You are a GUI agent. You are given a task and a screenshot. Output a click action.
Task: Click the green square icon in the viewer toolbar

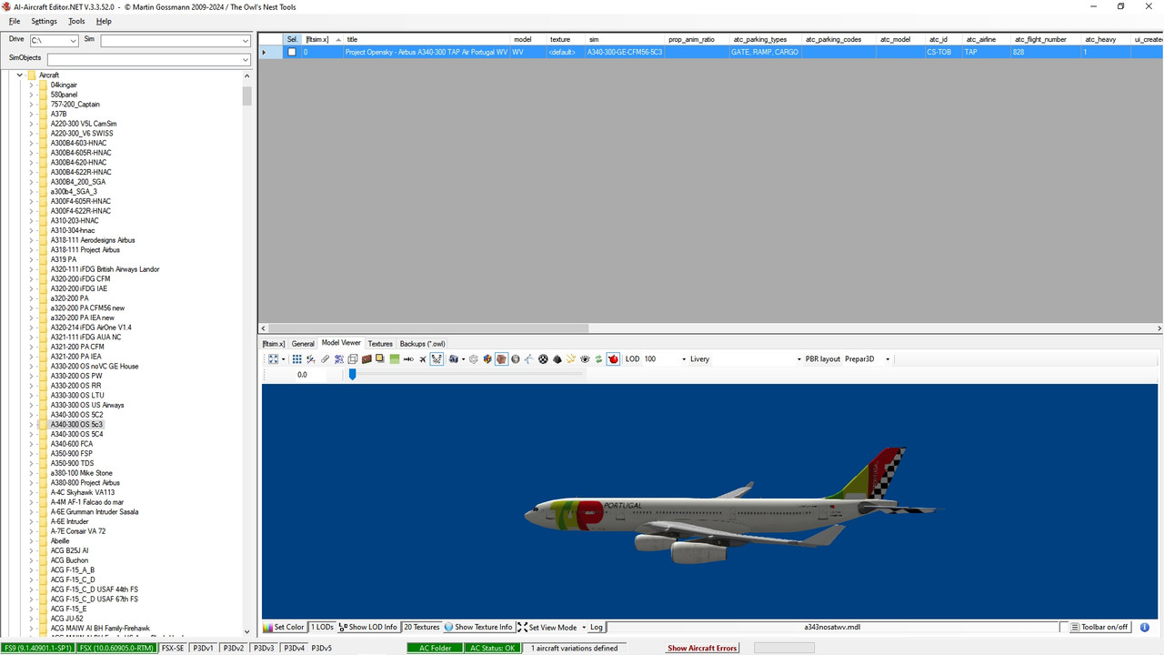pos(394,358)
